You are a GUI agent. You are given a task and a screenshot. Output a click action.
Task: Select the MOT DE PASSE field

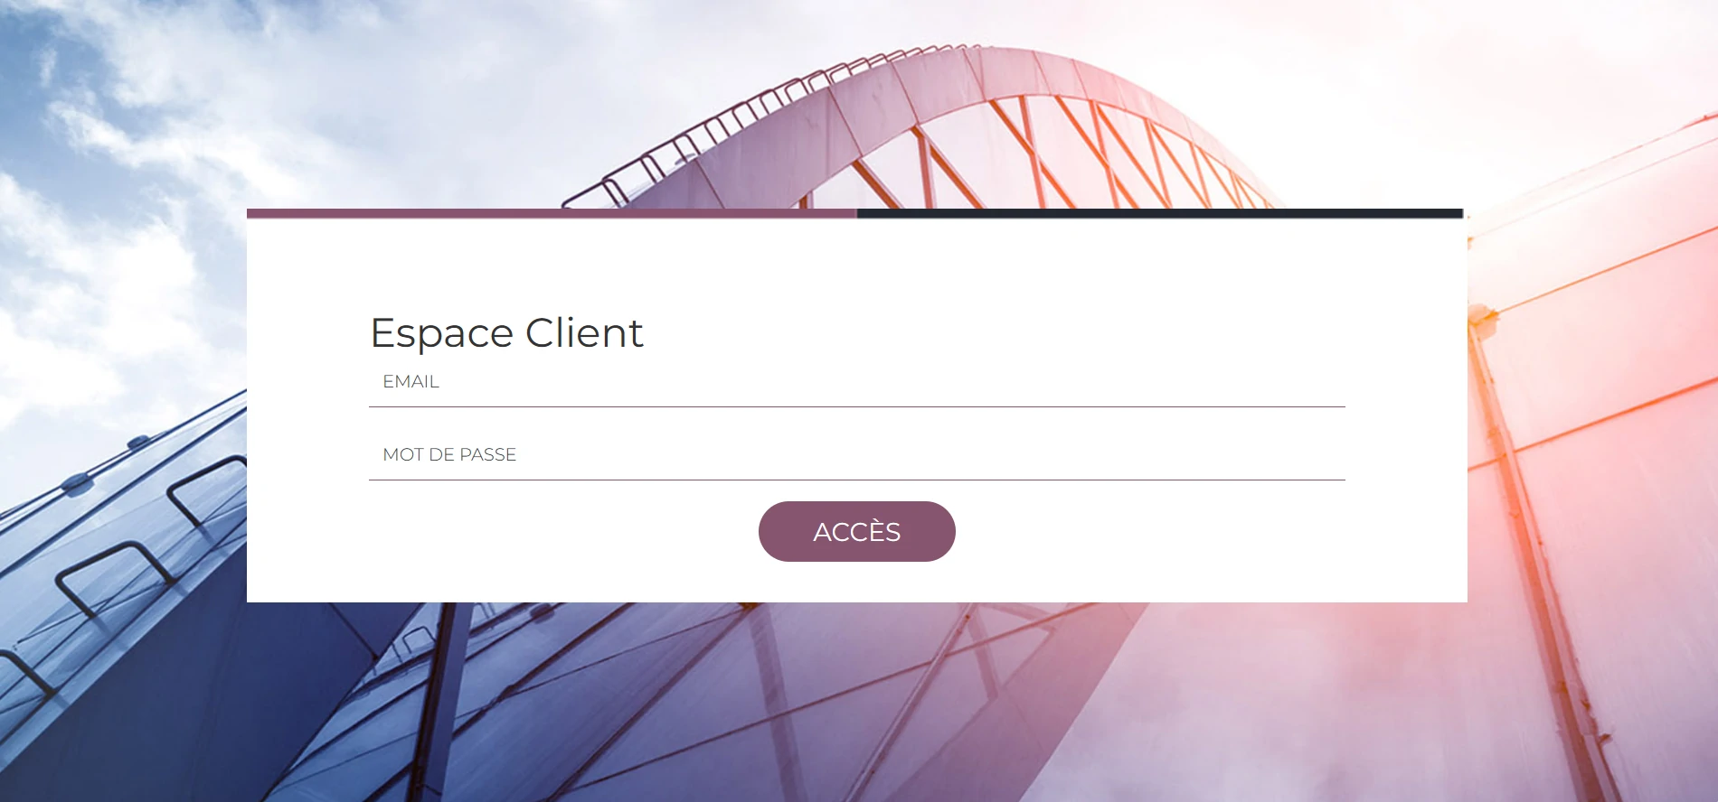[856, 455]
